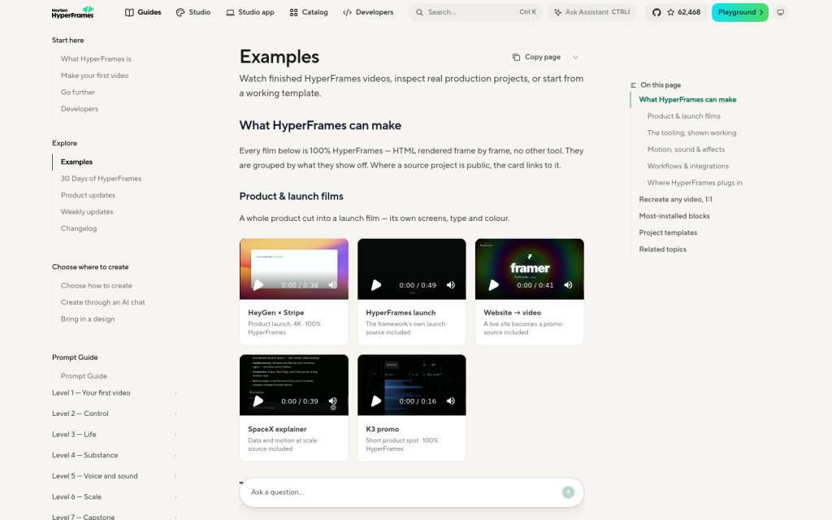The width and height of the screenshot is (832, 520).
Task: Mute the Website → video clip
Action: pos(568,285)
